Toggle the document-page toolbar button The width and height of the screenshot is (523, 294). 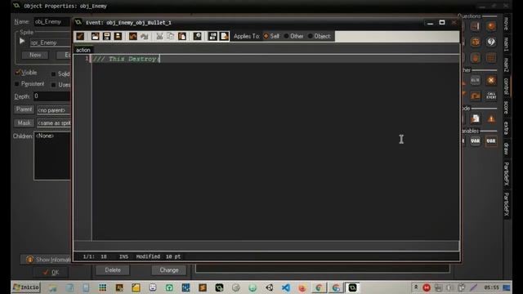(224, 36)
